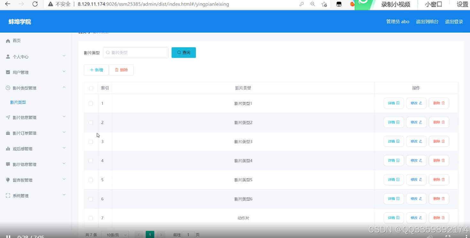Select the 影片类型 submenu item

click(18, 103)
